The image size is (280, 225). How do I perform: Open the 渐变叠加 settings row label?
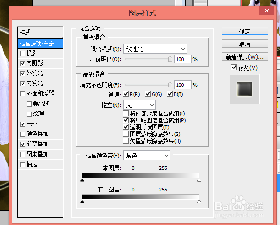(38, 144)
